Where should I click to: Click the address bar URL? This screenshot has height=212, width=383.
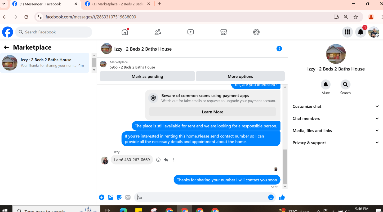pyautogui.click(x=91, y=17)
